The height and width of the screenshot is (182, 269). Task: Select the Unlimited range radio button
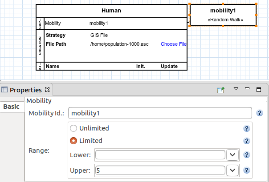pos(73,128)
